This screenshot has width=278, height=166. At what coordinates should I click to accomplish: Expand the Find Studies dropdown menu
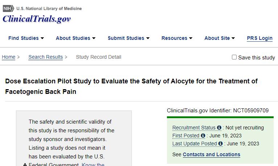point(26,38)
